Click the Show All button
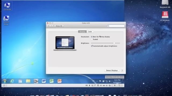 pos(59,26)
